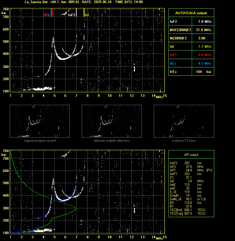Screen dimensions: 235x241
Task: Click the h_vE 119 km row
Action: click(x=186, y=192)
